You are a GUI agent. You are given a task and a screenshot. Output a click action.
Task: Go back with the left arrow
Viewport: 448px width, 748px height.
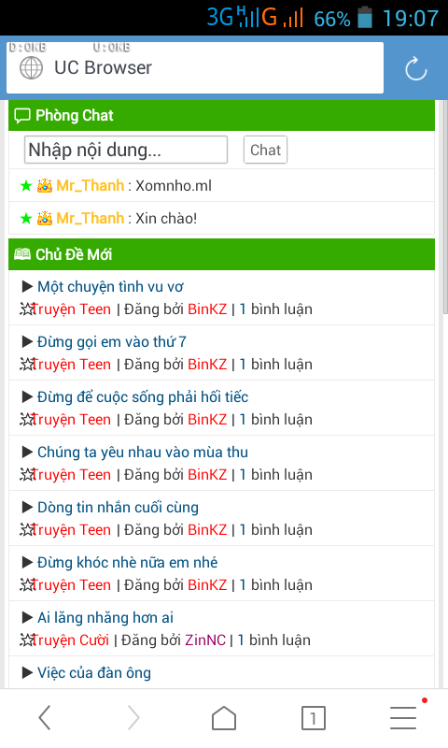[x=45, y=717]
